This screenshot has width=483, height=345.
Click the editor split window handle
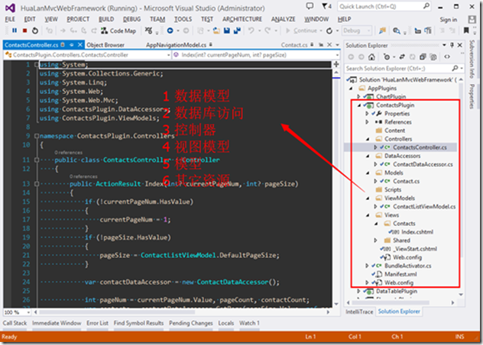point(336,64)
